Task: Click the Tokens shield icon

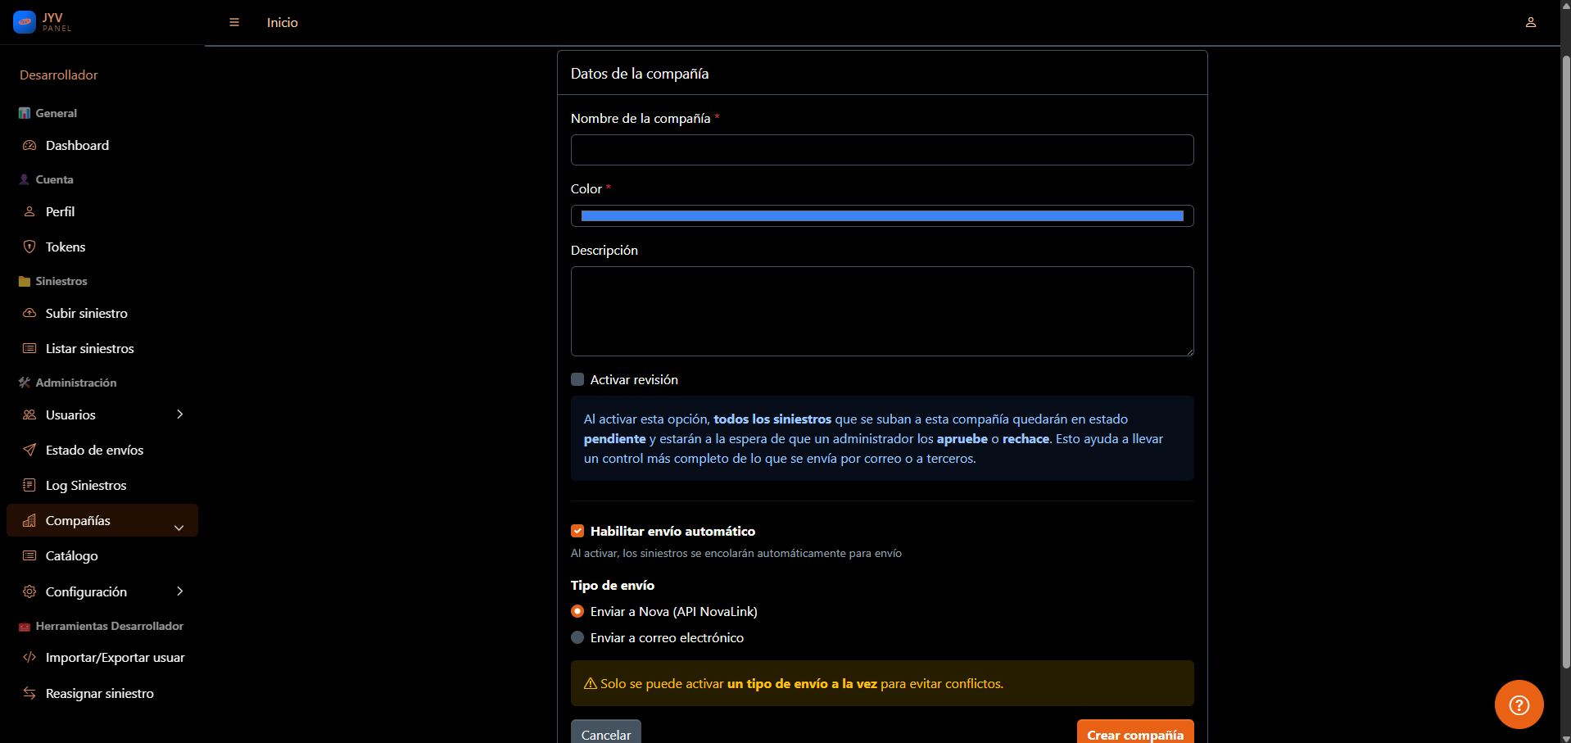Action: click(29, 247)
